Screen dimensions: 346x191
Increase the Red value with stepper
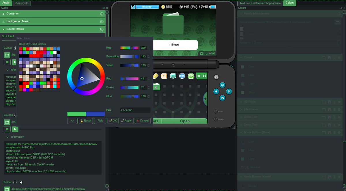tap(149, 78)
